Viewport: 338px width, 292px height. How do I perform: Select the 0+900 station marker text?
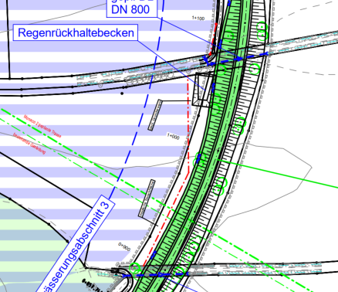124,246
